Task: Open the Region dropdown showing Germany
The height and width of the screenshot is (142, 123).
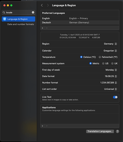Action: click(x=110, y=44)
